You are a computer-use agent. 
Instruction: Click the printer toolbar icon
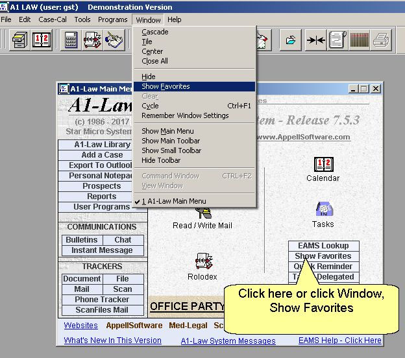381,40
